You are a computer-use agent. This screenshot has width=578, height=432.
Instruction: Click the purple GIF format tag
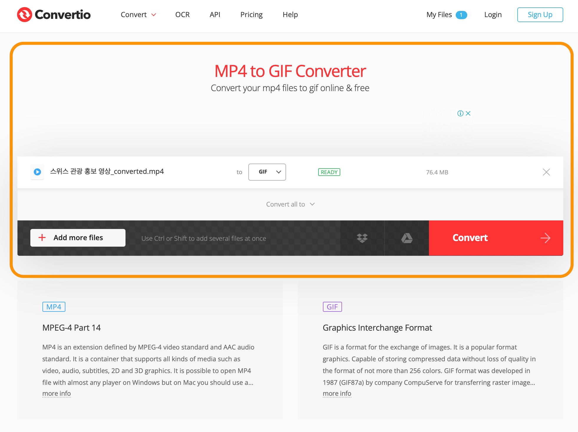click(x=332, y=307)
